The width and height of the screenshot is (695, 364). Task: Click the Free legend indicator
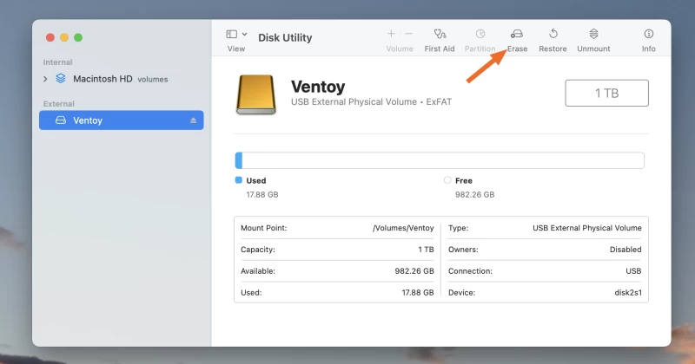pyautogui.click(x=447, y=180)
